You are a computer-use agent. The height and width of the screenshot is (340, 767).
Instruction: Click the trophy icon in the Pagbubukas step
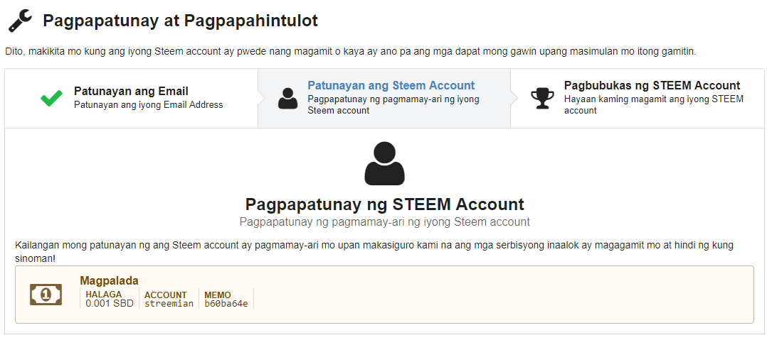(542, 98)
